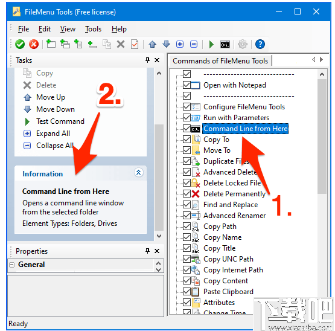Toggle the Command Line from Here checkbox

point(187,129)
